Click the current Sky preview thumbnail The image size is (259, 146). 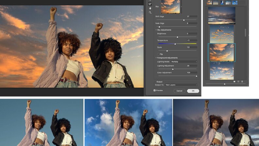170,7
